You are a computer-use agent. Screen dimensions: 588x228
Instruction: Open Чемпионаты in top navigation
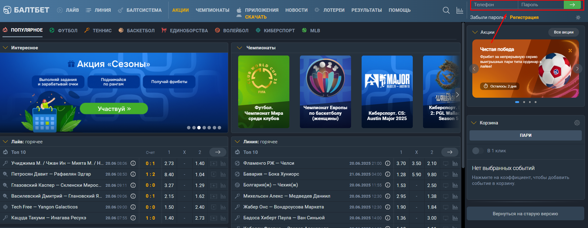(x=212, y=10)
